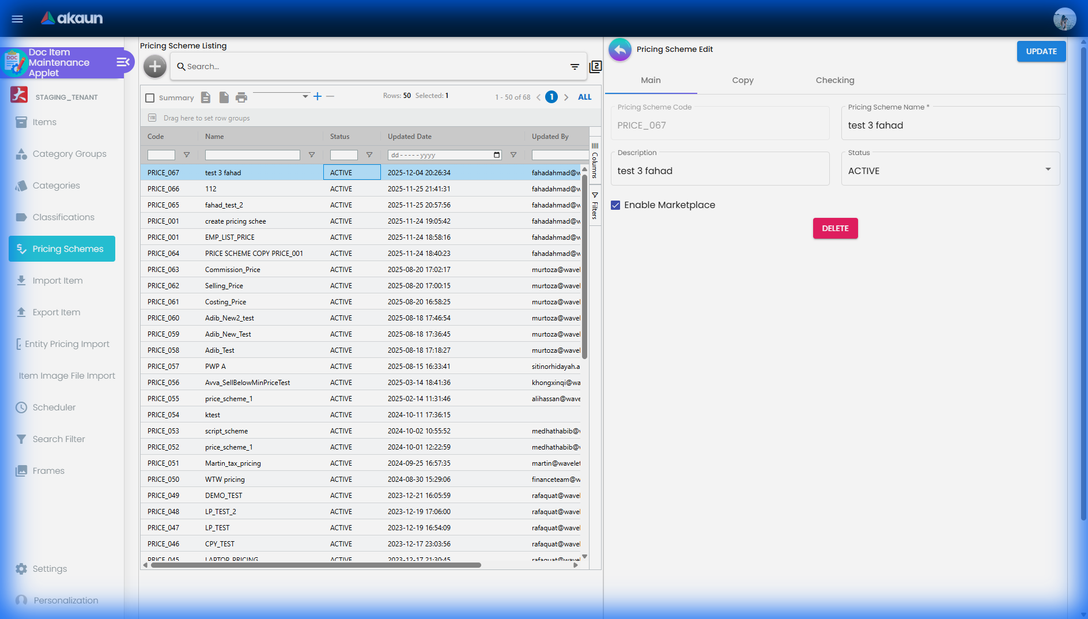Click the Pricing Scheme Name input field
This screenshot has width=1088, height=619.
coord(950,126)
